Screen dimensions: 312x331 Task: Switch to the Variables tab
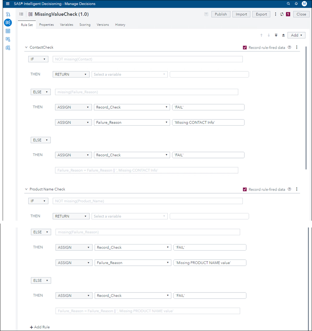click(67, 25)
